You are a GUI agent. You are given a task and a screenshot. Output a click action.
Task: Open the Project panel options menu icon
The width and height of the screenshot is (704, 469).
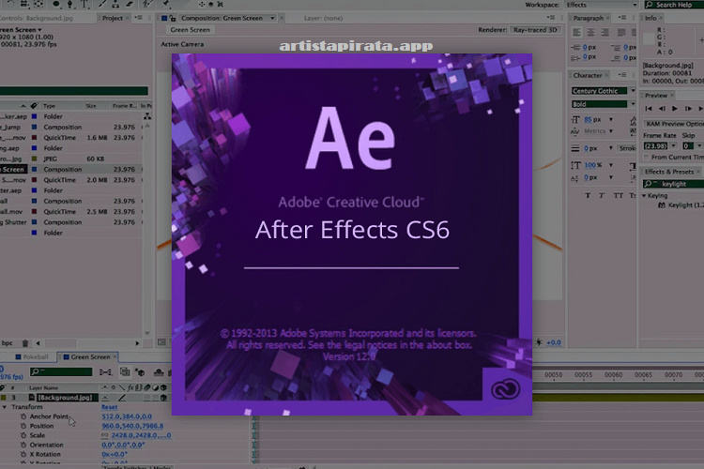(138, 18)
